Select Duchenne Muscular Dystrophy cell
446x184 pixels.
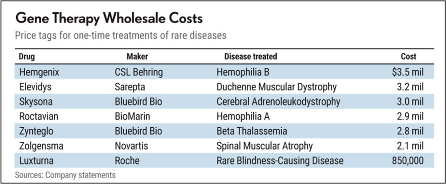point(277,88)
